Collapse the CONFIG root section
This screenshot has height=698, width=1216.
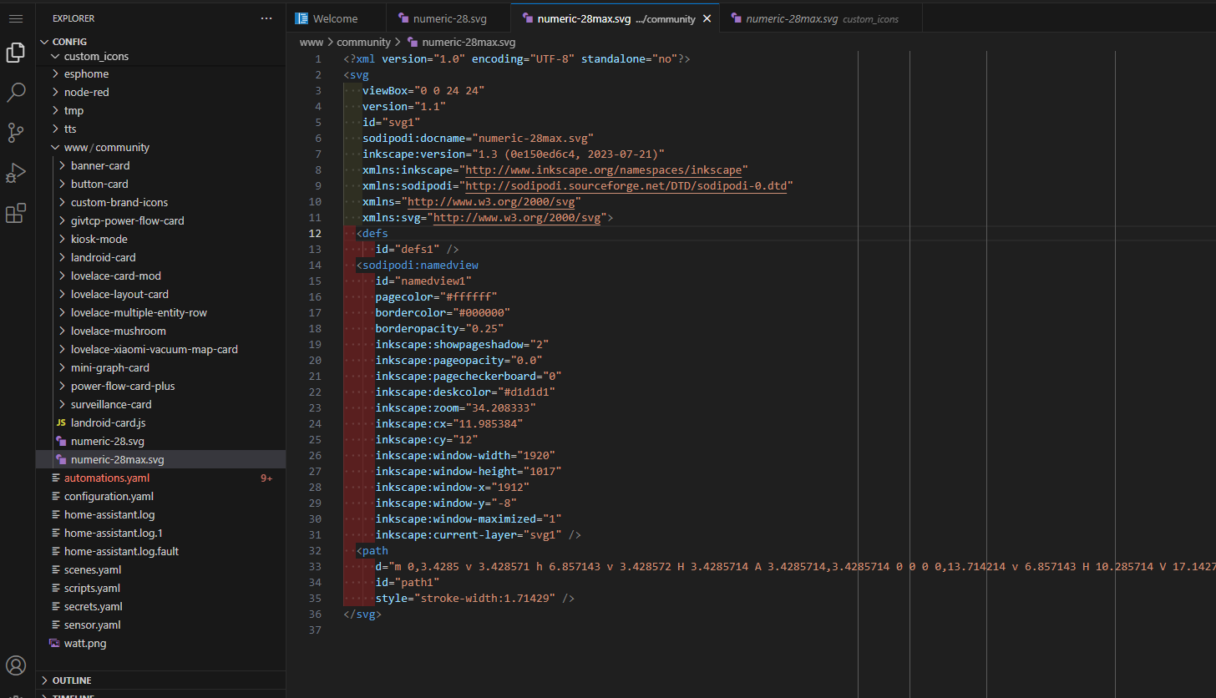(x=69, y=42)
